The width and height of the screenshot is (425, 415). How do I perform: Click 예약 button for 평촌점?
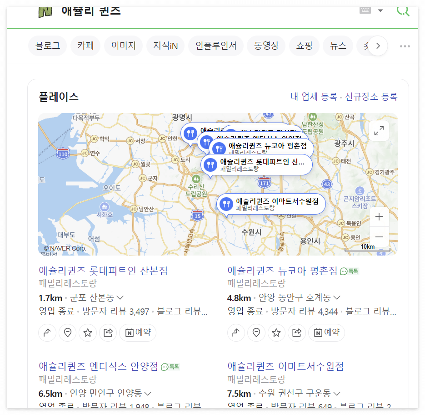tap(326, 333)
